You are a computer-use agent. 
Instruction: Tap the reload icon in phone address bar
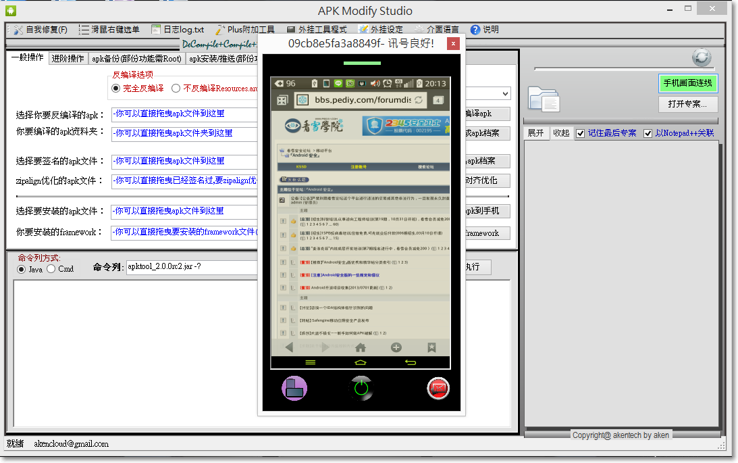tap(419, 100)
